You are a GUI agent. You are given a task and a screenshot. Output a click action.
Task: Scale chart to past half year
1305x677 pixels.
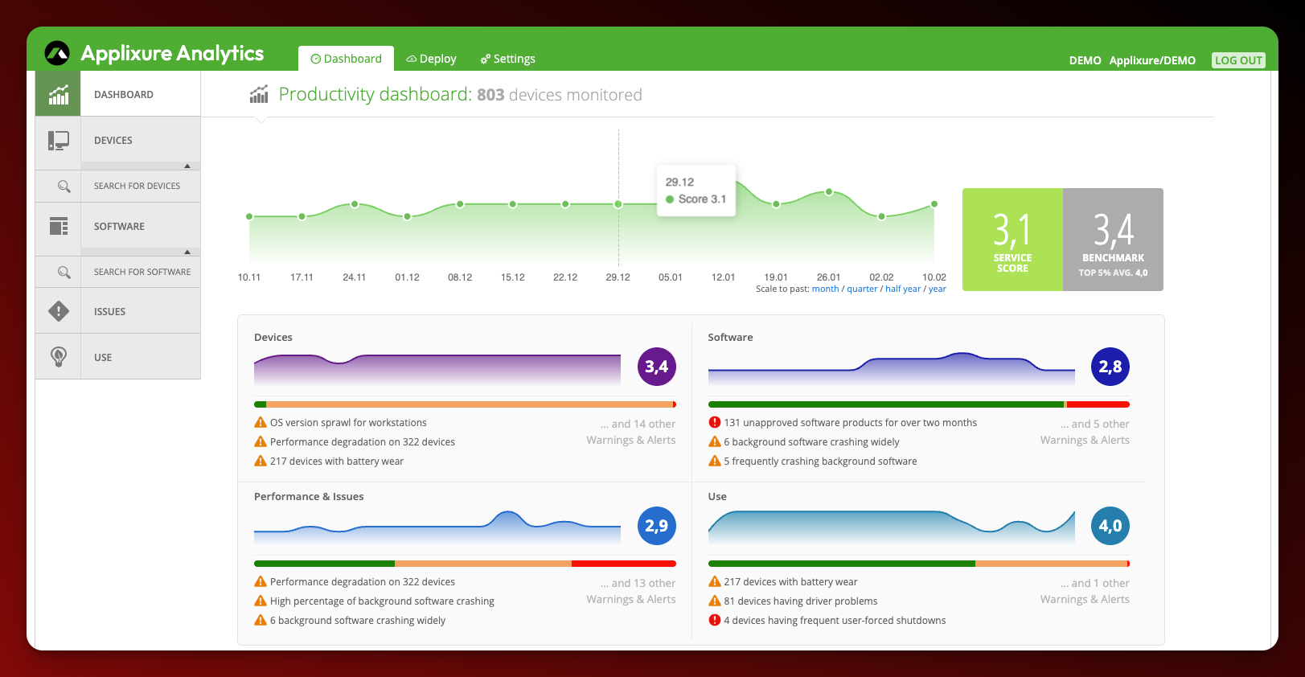click(x=903, y=289)
